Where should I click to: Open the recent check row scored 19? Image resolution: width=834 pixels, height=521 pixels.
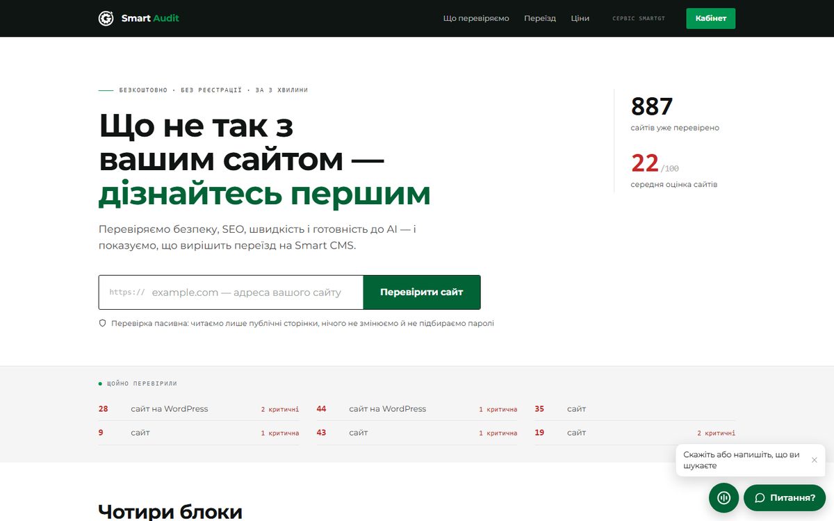(635, 433)
